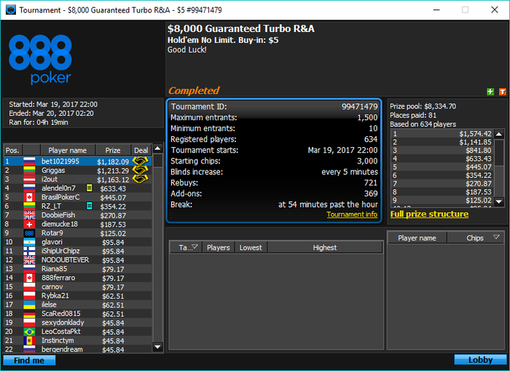Click the $1,574.42 first place prize row
This screenshot has width=510, height=371.
pyautogui.click(x=442, y=134)
